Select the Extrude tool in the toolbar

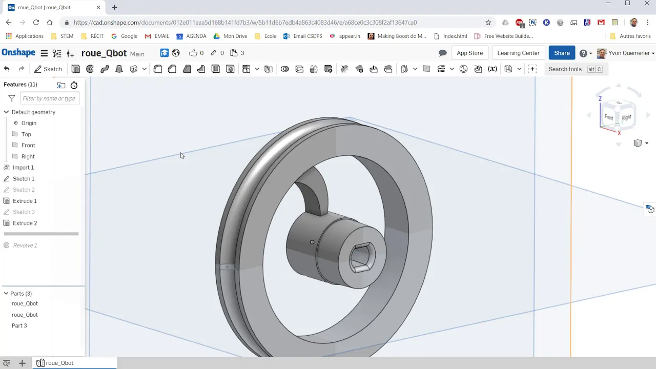[76, 69]
